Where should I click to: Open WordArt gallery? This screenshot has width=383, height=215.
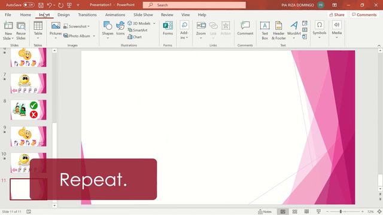[294, 30]
